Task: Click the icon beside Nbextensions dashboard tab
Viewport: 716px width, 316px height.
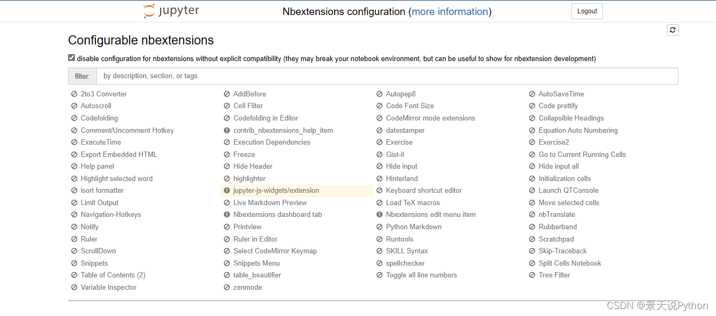Action: 227,215
